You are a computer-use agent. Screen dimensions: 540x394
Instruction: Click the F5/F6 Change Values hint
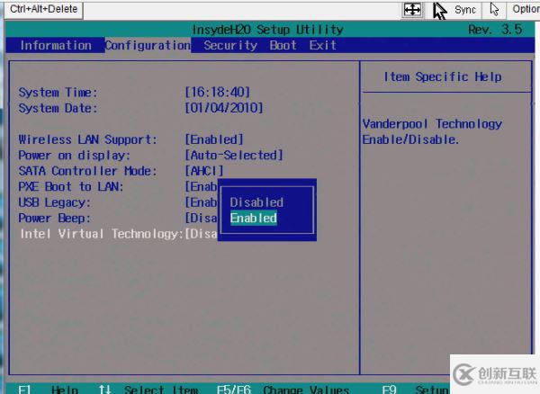point(283,390)
